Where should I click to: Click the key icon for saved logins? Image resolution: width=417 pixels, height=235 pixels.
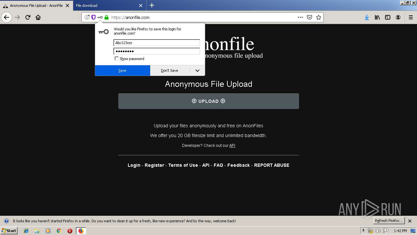[100, 17]
